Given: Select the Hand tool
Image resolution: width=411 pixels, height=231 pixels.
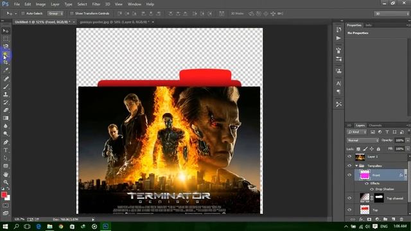Looking at the screenshot, I should pos(6,175).
